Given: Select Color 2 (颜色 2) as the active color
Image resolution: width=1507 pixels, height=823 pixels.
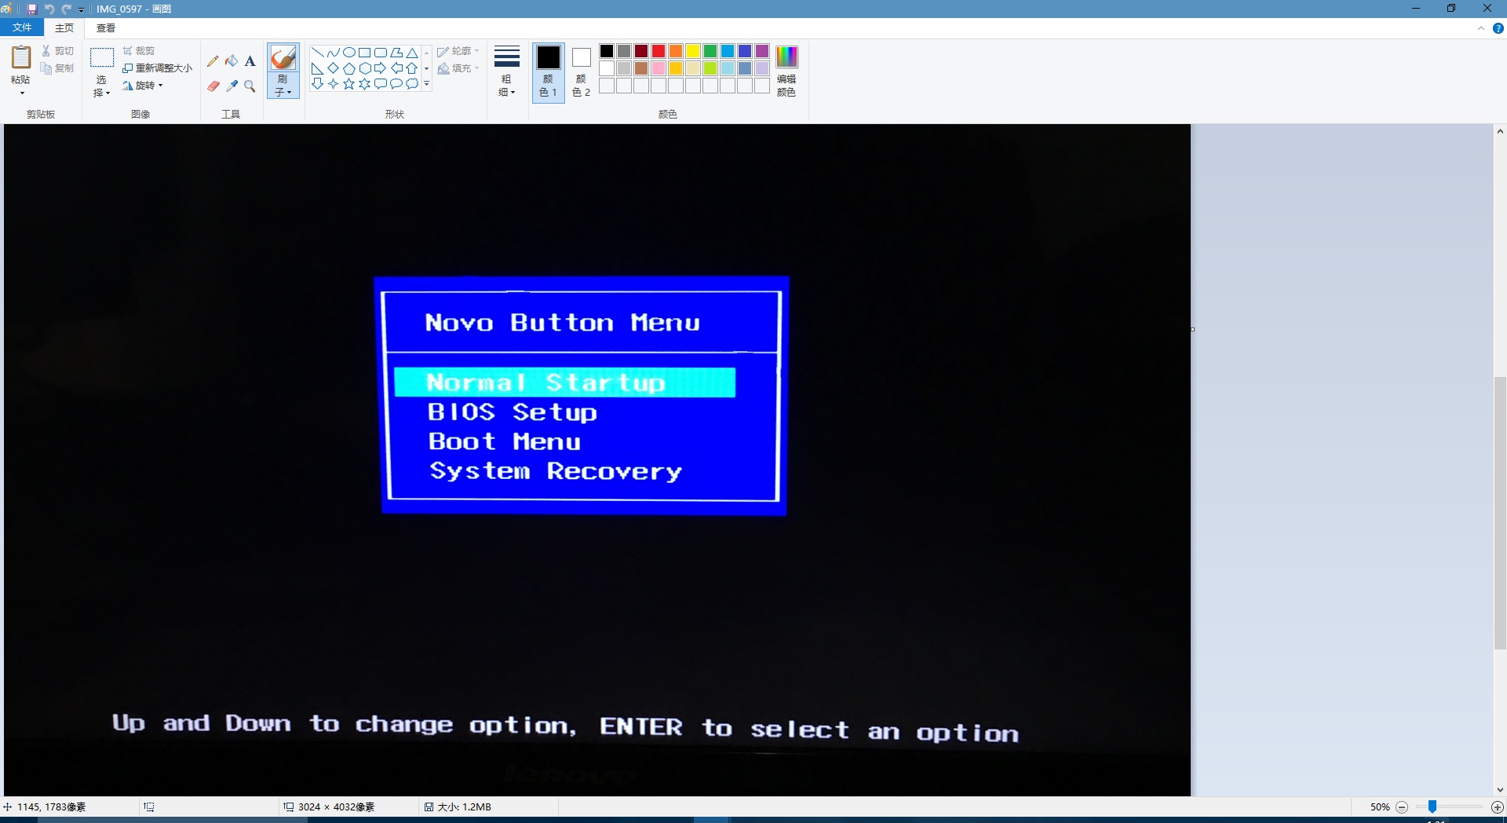Looking at the screenshot, I should [x=582, y=71].
